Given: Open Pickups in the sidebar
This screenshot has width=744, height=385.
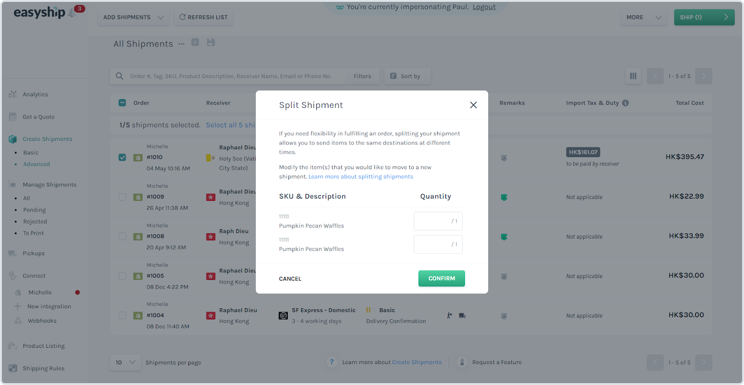Looking at the screenshot, I should click(x=33, y=253).
